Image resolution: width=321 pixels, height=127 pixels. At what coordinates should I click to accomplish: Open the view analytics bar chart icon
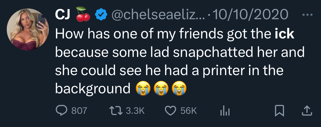pyautogui.click(x=225, y=111)
